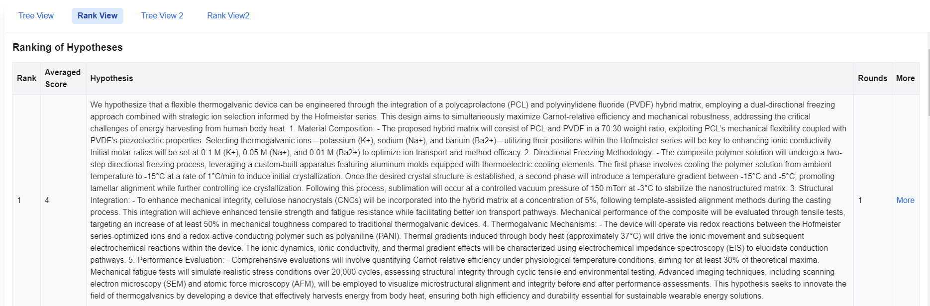Click the Rounds column header
Viewport: 930px width, 306px height.
click(872, 79)
